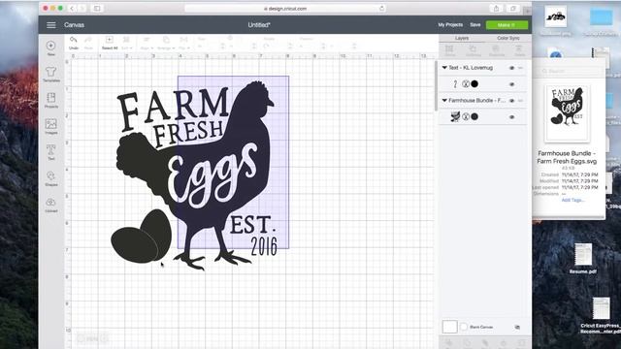Click the black color swatch in Lovemug layer

(474, 84)
